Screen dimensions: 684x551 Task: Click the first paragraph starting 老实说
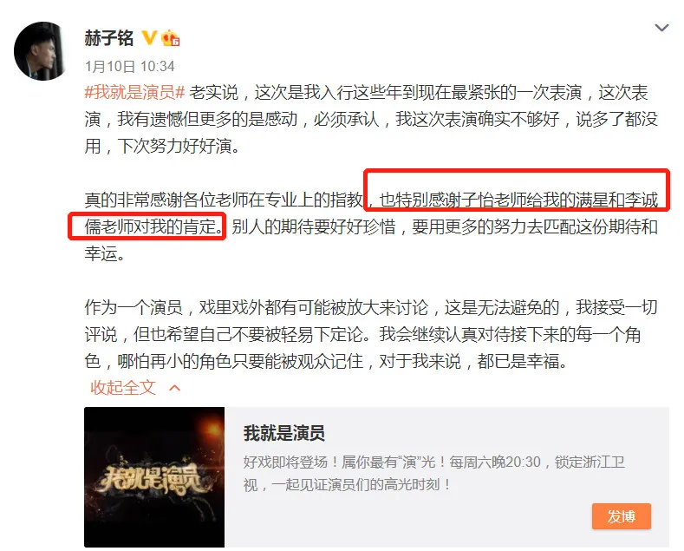tap(371, 119)
